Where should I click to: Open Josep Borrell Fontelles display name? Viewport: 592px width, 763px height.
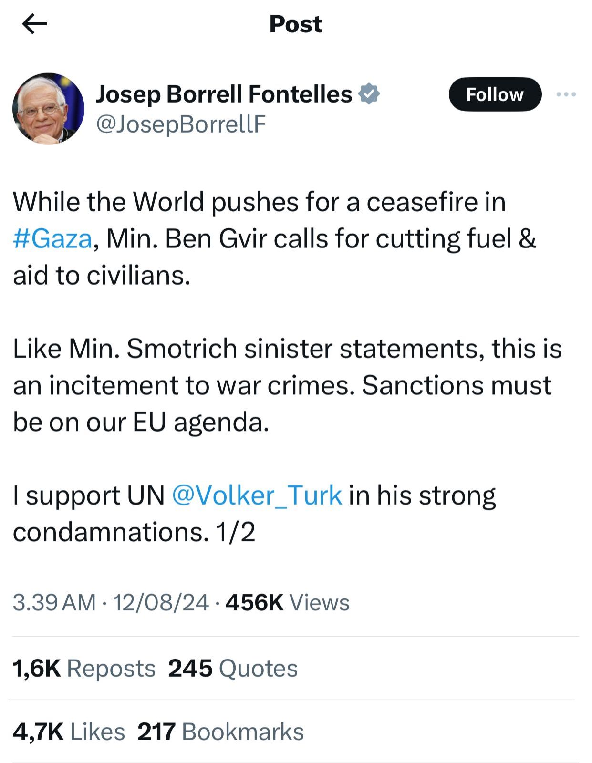pos(224,93)
